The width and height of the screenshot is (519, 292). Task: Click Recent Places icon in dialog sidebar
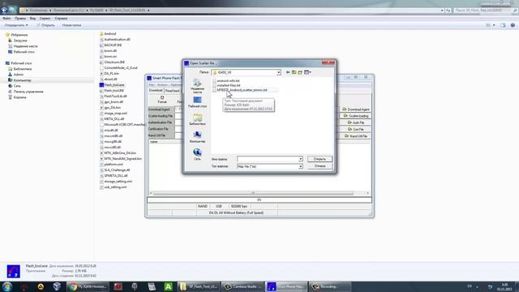(197, 86)
